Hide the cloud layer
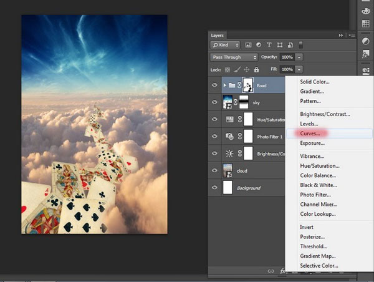 pos(214,170)
